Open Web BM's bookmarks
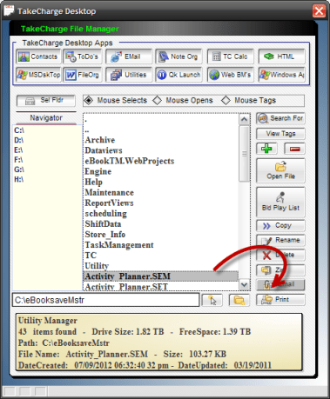Image resolution: width=330 pixels, height=399 pixels. pyautogui.click(x=230, y=75)
